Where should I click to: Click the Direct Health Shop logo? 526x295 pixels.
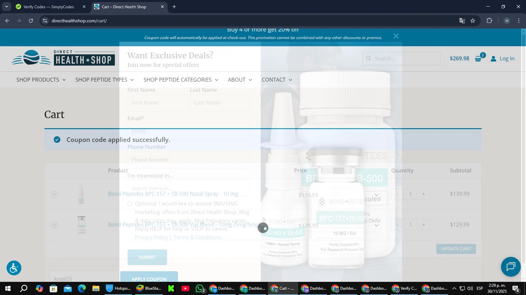click(63, 58)
